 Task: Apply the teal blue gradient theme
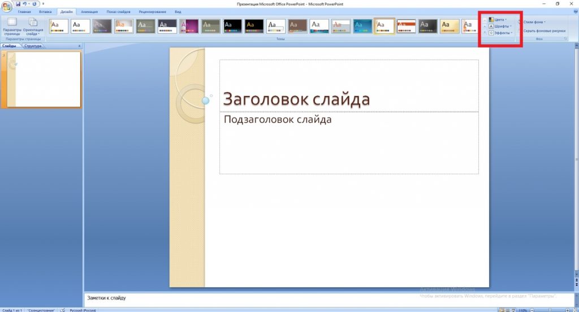(x=362, y=26)
